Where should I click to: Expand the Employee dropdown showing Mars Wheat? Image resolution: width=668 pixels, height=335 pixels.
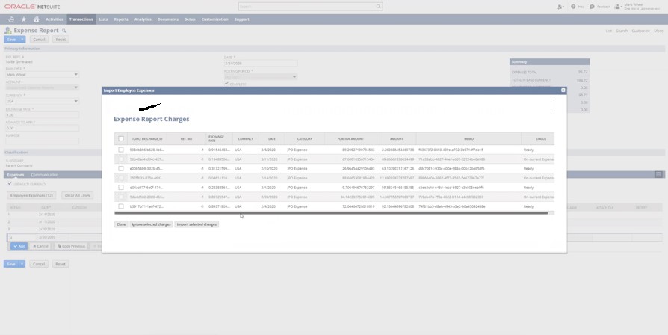(x=75, y=75)
